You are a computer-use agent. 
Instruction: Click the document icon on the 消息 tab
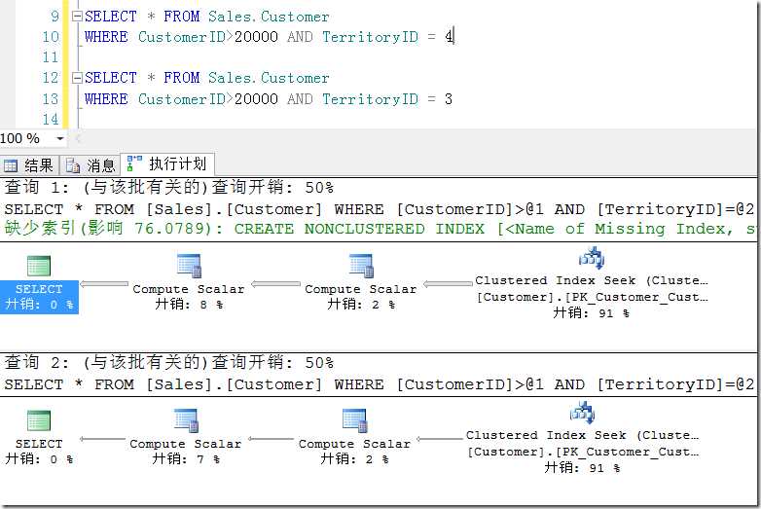(x=73, y=165)
